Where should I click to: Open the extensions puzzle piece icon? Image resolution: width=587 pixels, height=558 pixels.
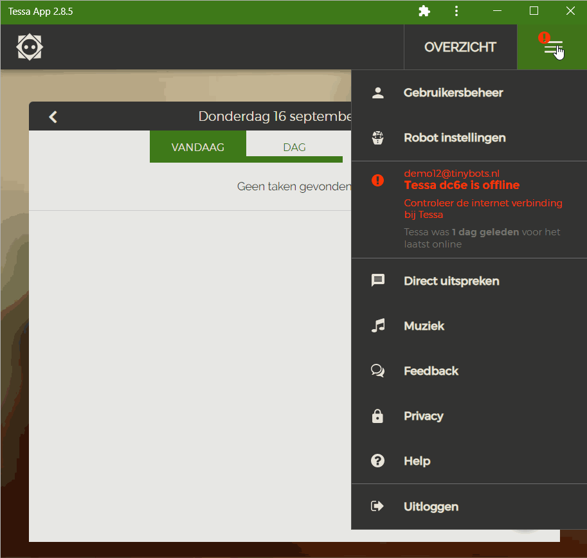424,11
